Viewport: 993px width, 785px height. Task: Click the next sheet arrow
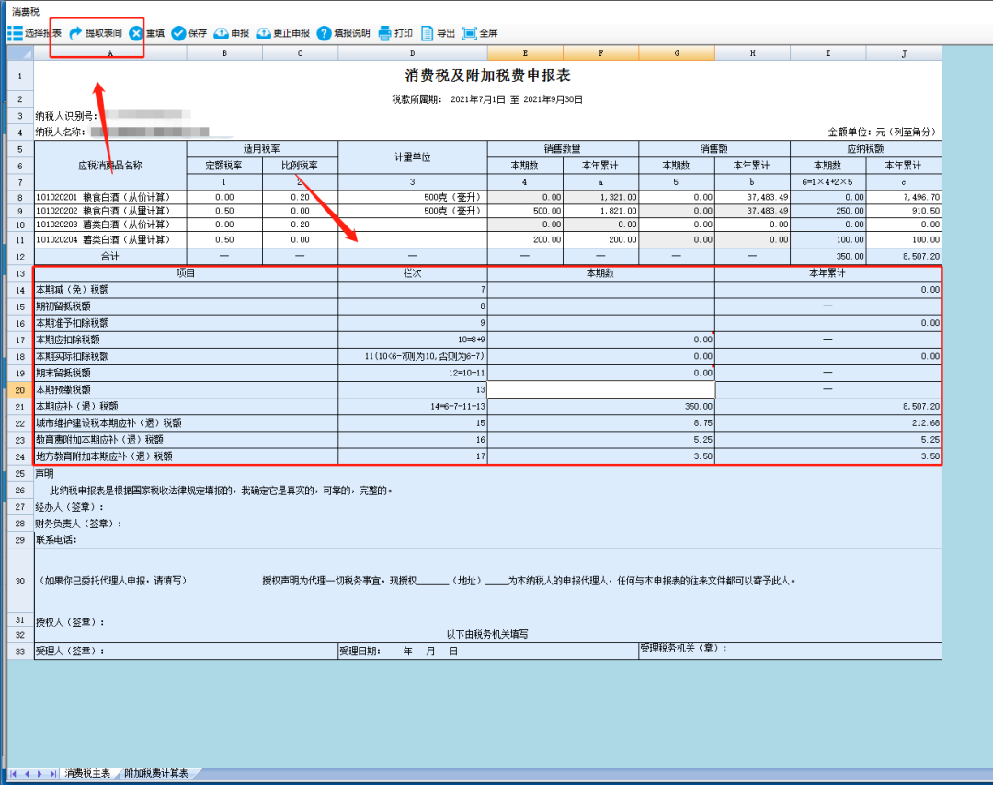coord(40,774)
